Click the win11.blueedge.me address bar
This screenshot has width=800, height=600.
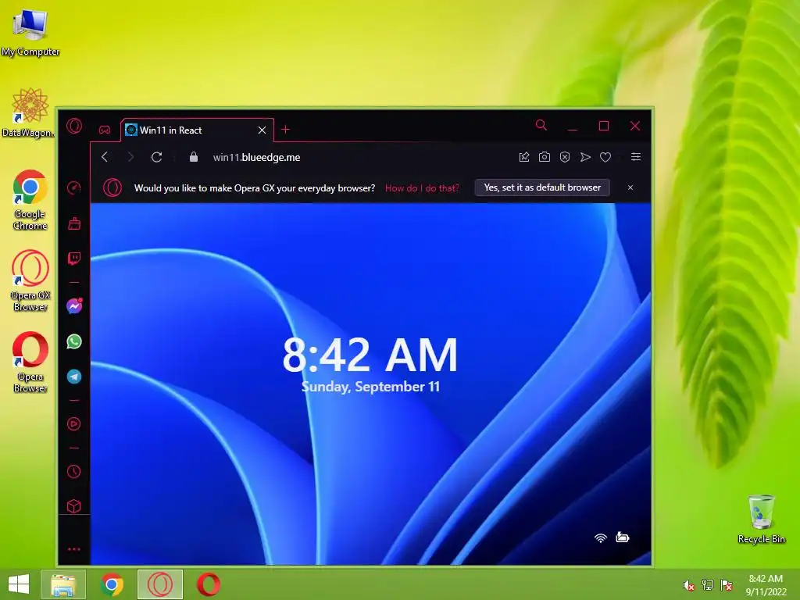(x=256, y=157)
